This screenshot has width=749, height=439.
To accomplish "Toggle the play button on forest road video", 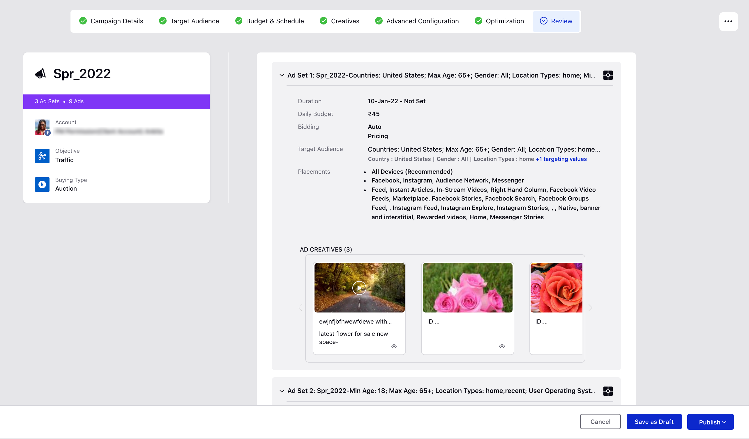I will coord(359,287).
